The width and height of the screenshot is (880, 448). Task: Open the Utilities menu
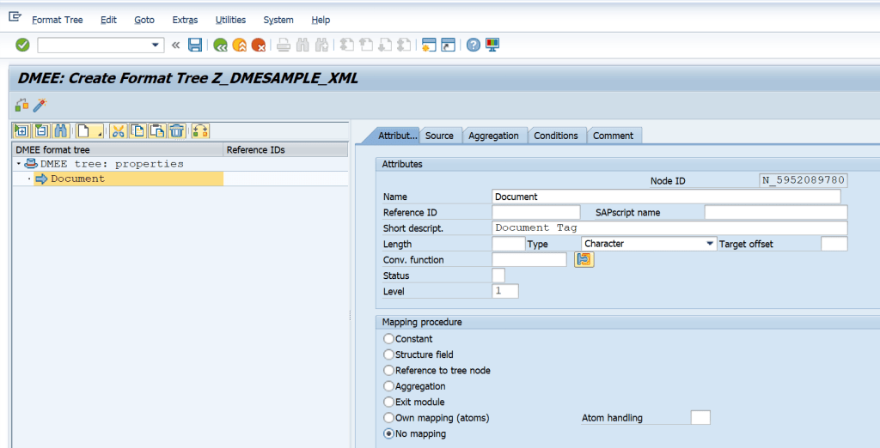[x=230, y=20]
